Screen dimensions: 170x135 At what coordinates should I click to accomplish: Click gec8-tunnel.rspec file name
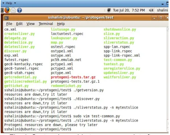click(x=22, y=69)
